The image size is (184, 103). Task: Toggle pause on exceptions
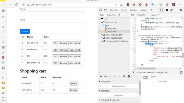(129, 76)
